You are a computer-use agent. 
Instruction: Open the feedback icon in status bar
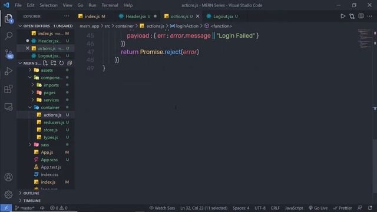[x=360, y=208]
